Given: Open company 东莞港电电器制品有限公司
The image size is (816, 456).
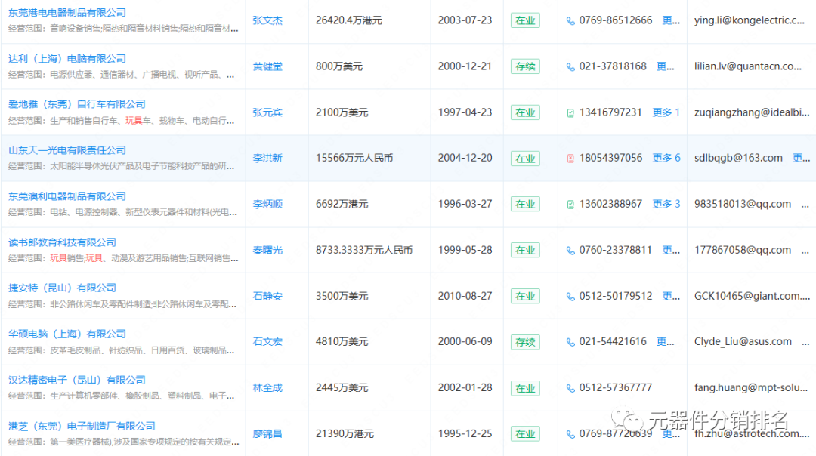Looking at the screenshot, I should (x=67, y=13).
